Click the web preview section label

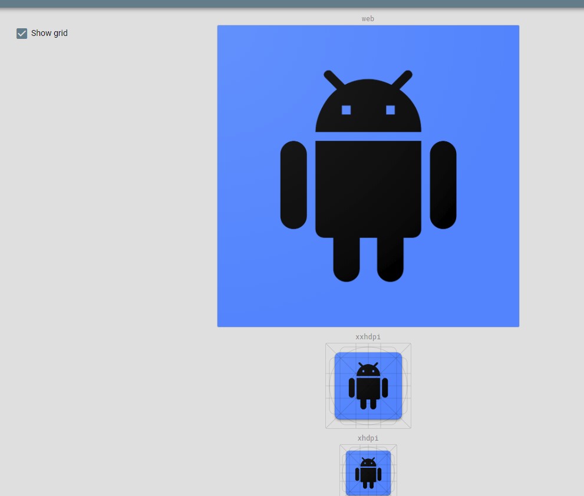[x=368, y=19]
